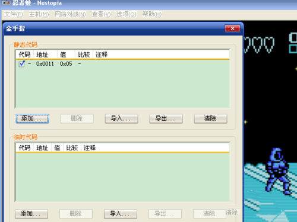Sort temporary codes by 地址 column

(x=43, y=147)
